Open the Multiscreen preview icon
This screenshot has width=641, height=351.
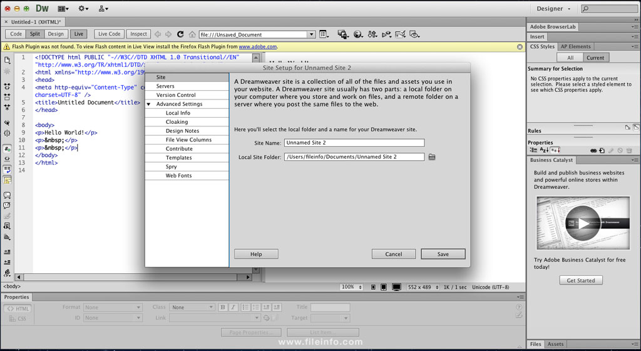(342, 34)
